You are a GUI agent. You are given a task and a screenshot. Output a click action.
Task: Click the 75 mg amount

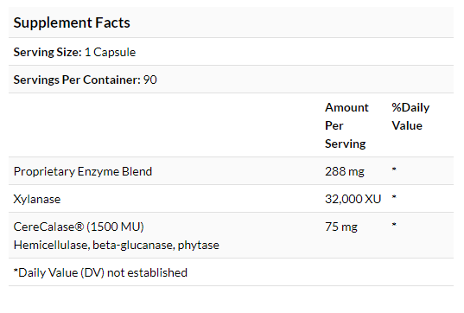pos(341,227)
